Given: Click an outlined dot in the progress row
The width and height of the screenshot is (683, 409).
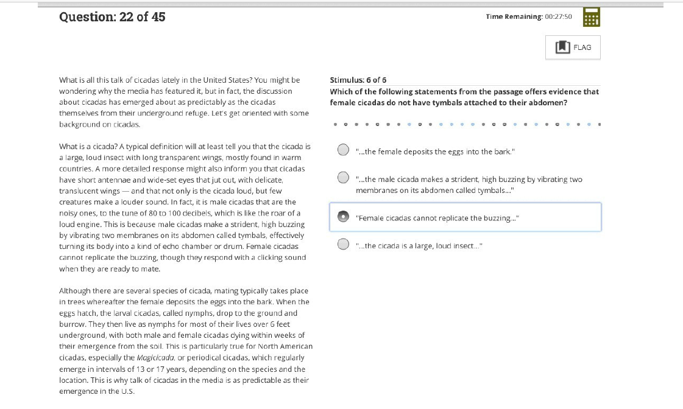Looking at the screenshot, I should 345,124.
